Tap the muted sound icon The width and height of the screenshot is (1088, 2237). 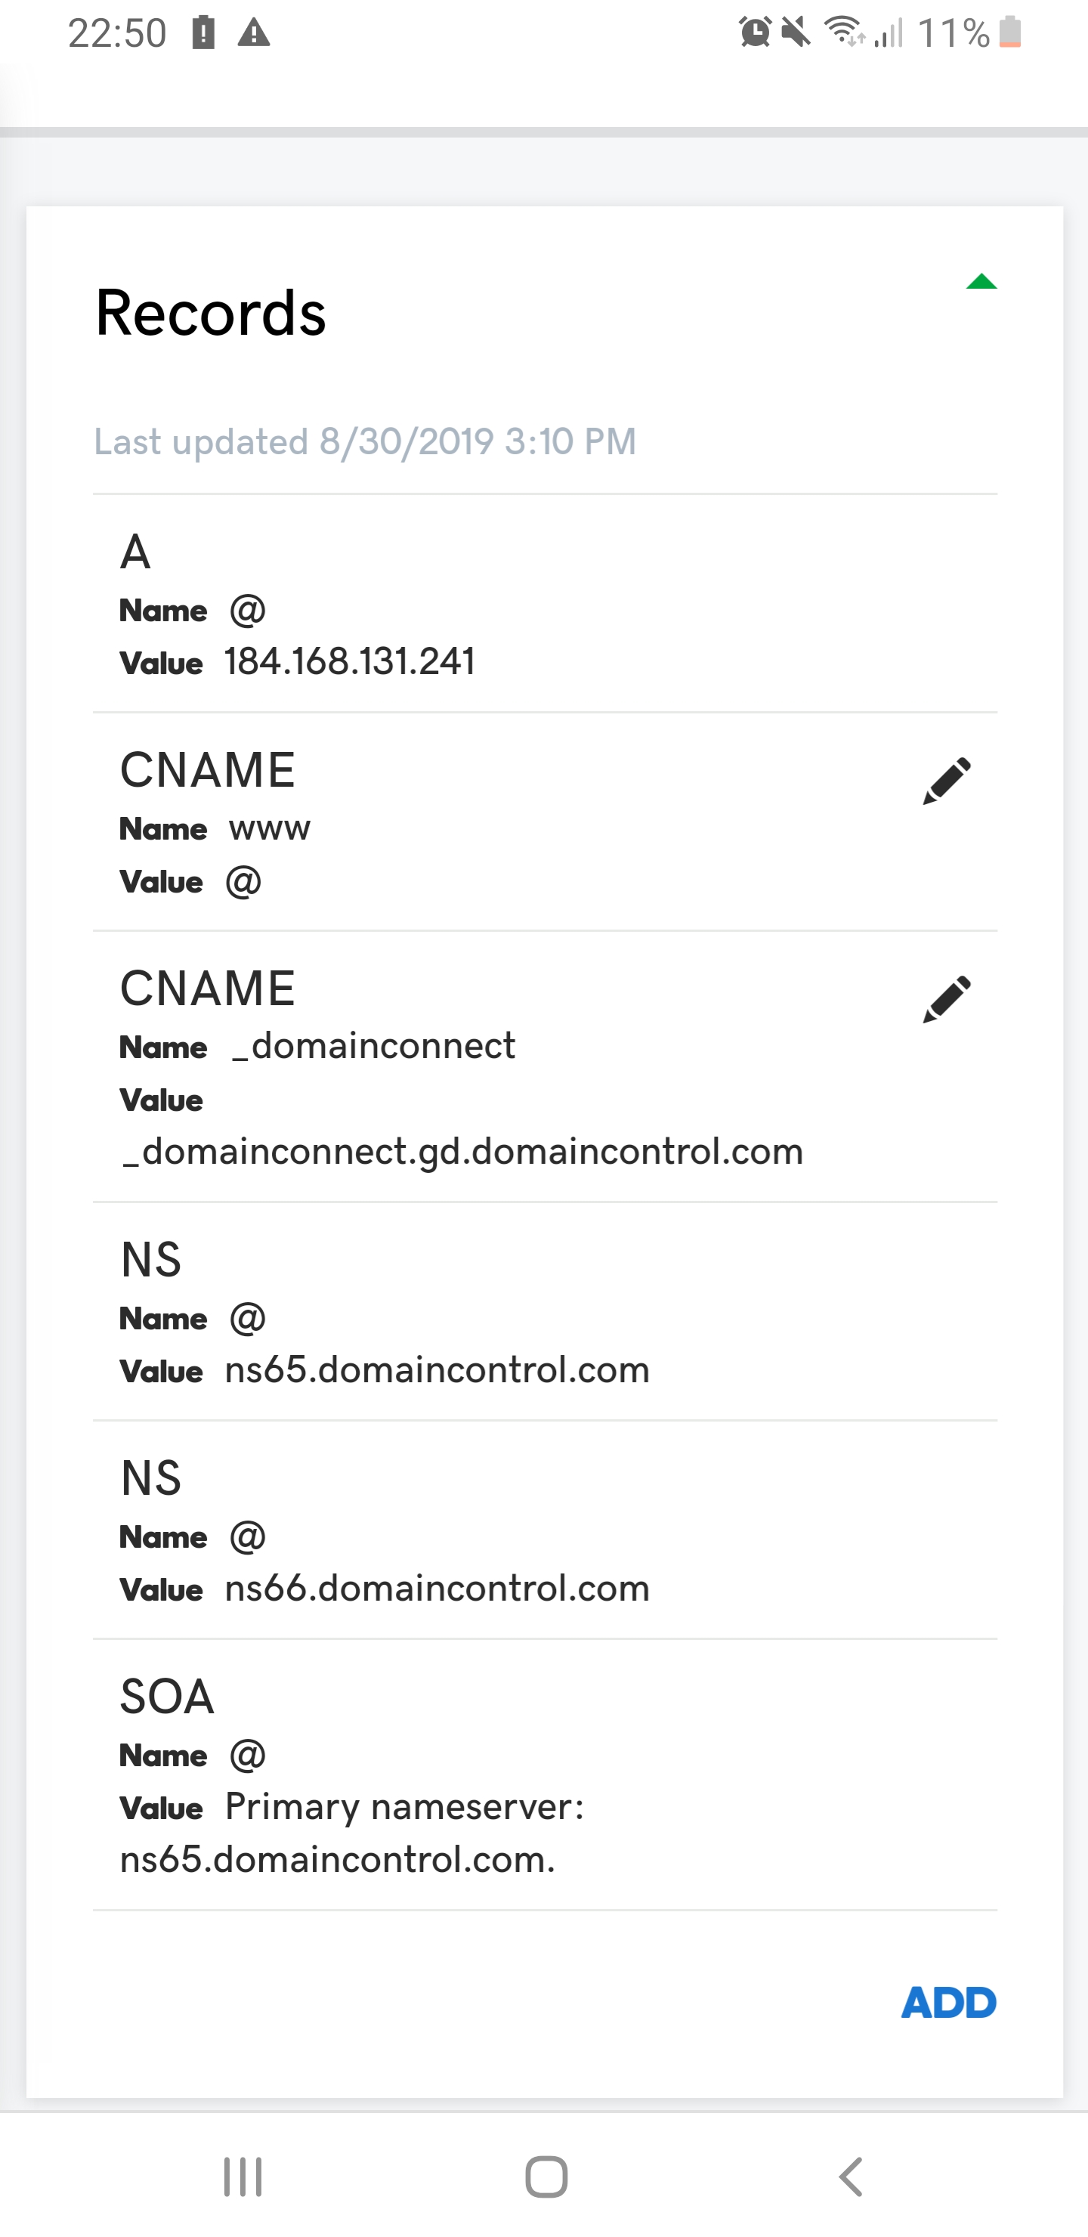[796, 32]
